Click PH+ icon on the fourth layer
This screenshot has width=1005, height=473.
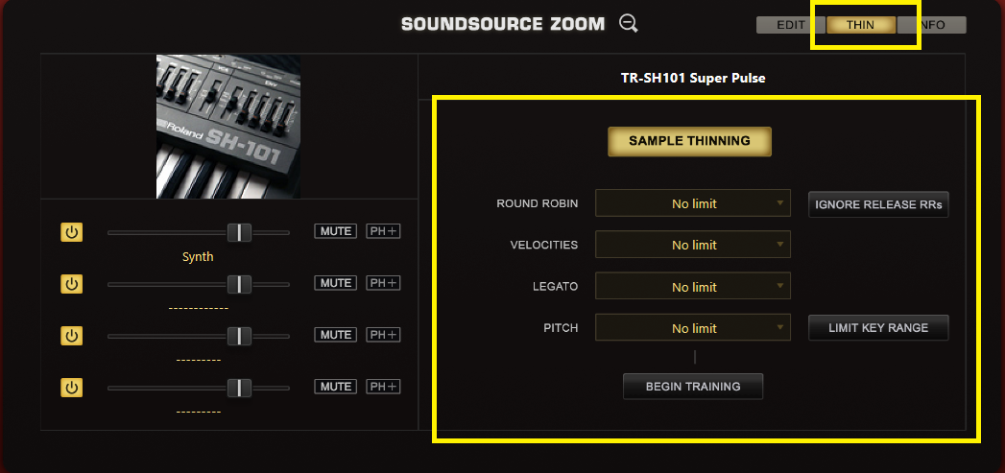(383, 387)
